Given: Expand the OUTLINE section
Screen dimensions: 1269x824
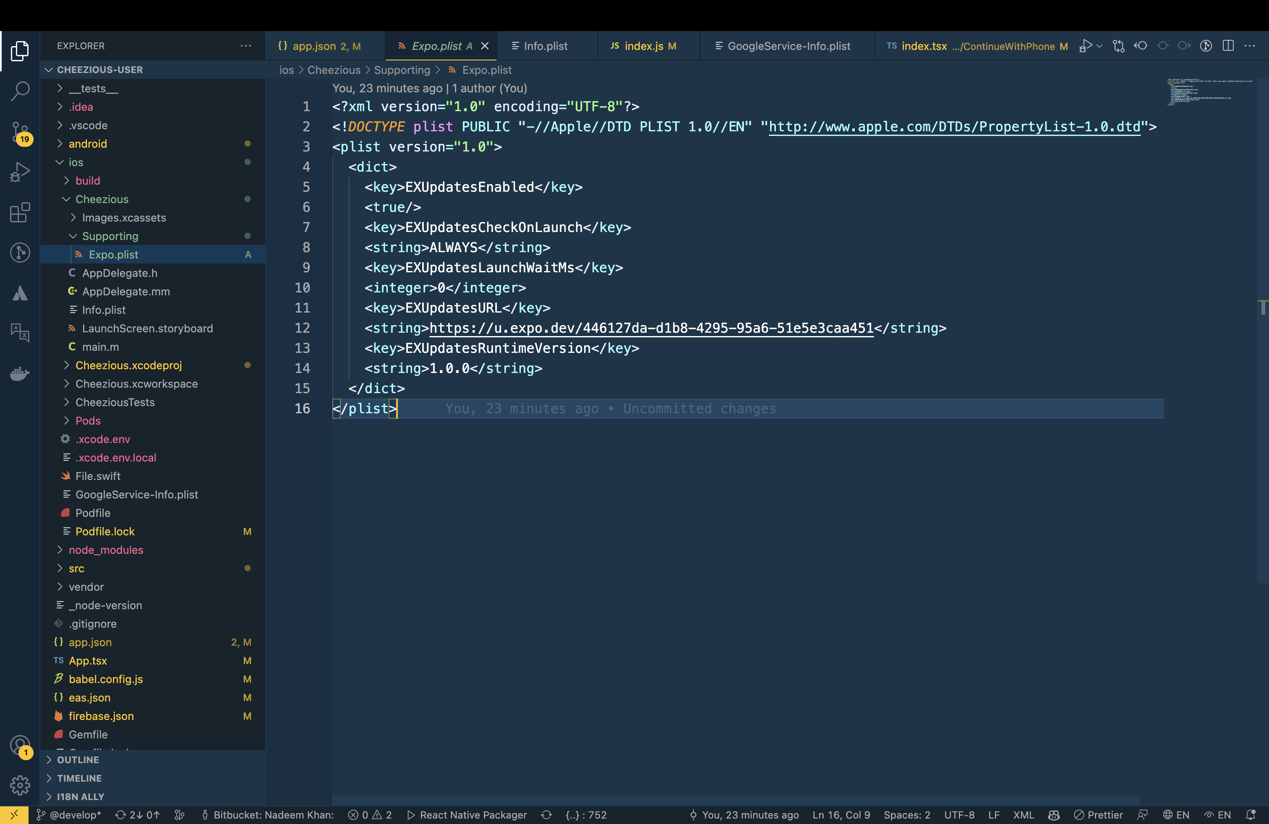Looking at the screenshot, I should pos(78,759).
